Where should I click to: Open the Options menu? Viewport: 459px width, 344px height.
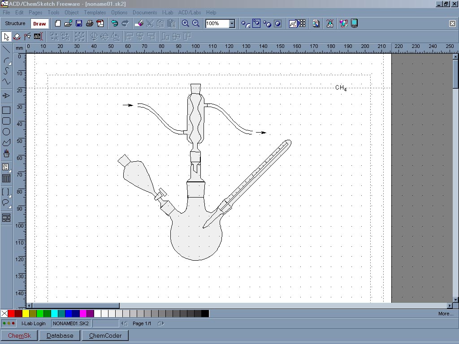(x=119, y=12)
